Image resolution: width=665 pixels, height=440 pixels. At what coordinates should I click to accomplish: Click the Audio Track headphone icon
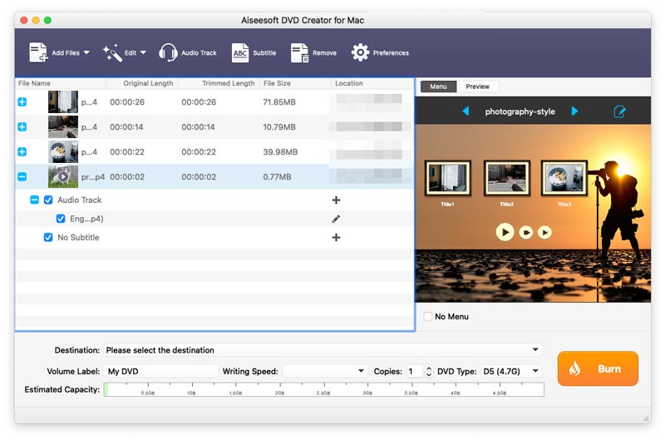(x=168, y=53)
